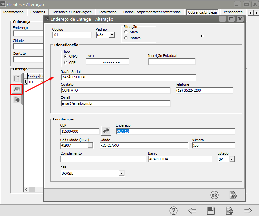The height and width of the screenshot is (216, 259).
Task: Click the edit delivery address icon
Action: tap(17, 89)
